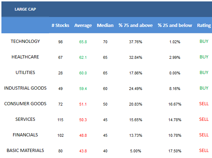The height and width of the screenshot is (158, 212).
Task: Click the % 25 and below header
Action: click(x=175, y=25)
